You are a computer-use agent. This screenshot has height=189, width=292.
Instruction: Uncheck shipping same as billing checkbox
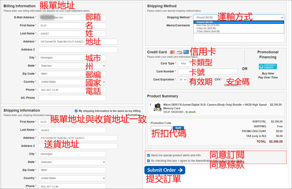click(x=76, y=111)
